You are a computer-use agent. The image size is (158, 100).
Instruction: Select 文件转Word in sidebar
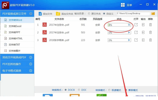[17, 20]
